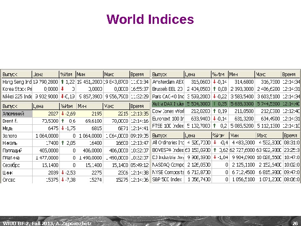Select the Amsterdam AEX row name
Viewport: 301px width, 226px height.
tap(168, 82)
